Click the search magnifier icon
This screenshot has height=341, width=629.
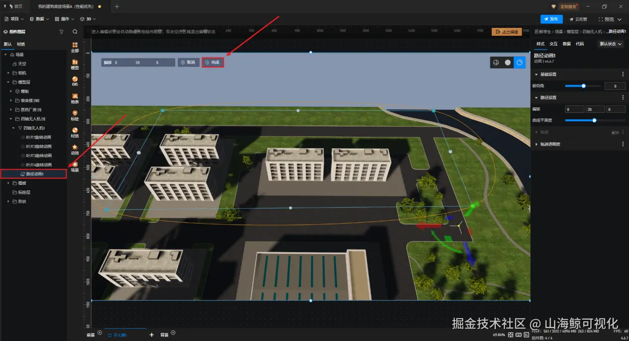75,31
